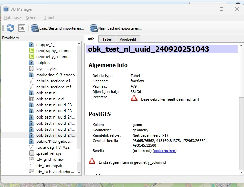This screenshot has height=187, width=244.
Task: Select etappe_1_ in the tree
Action: 45,45
